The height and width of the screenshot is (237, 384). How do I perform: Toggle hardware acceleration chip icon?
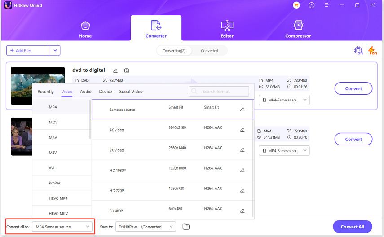pos(358,50)
